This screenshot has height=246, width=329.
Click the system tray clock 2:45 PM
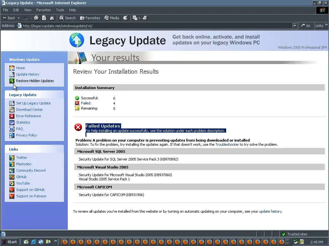[316, 242]
